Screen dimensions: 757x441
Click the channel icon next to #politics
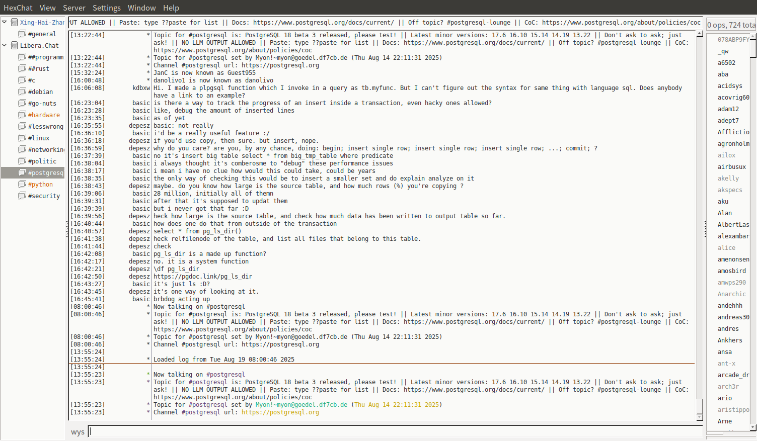pyautogui.click(x=22, y=161)
